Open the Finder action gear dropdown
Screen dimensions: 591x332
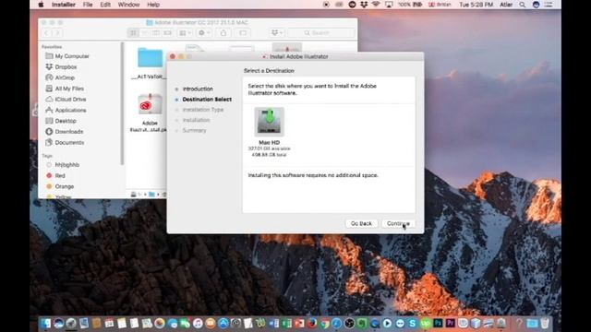pos(204,33)
